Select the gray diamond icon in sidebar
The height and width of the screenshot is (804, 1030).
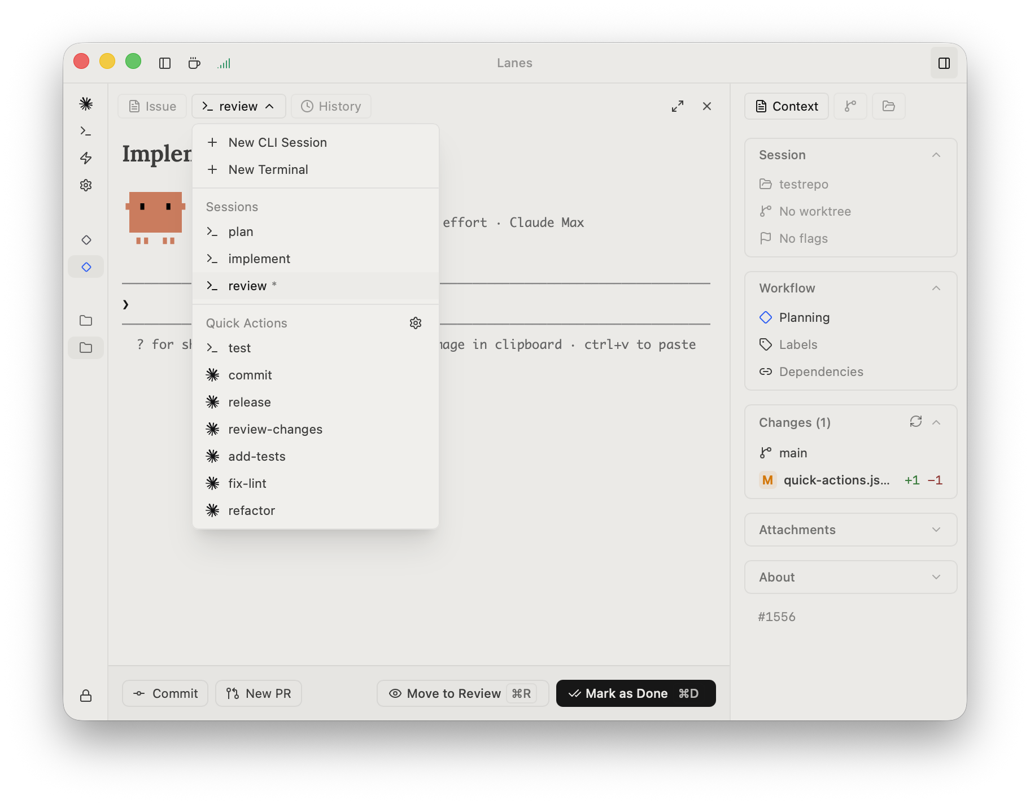coord(86,240)
